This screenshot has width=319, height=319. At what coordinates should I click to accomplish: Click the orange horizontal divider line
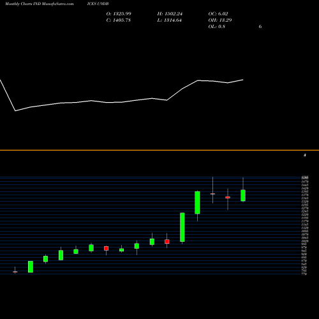(159, 151)
